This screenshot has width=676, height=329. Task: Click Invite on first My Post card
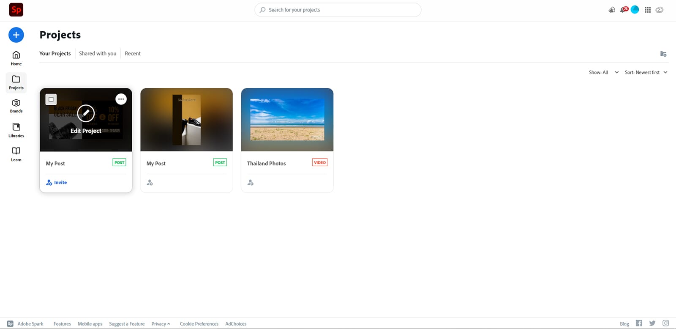pyautogui.click(x=56, y=183)
